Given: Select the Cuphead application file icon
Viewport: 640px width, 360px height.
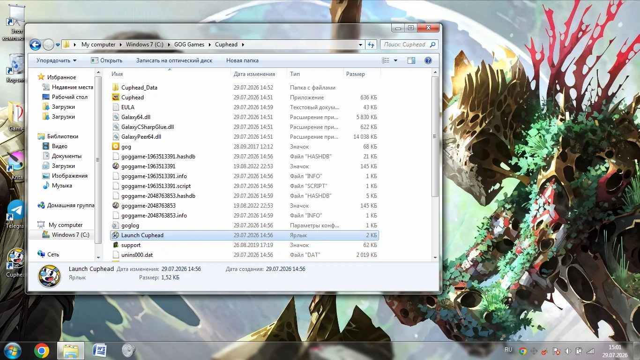Looking at the screenshot, I should click(x=116, y=97).
